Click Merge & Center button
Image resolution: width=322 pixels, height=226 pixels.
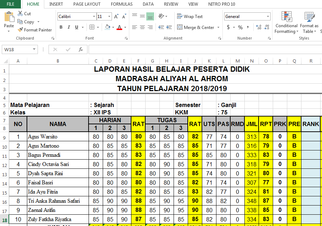tap(196, 28)
